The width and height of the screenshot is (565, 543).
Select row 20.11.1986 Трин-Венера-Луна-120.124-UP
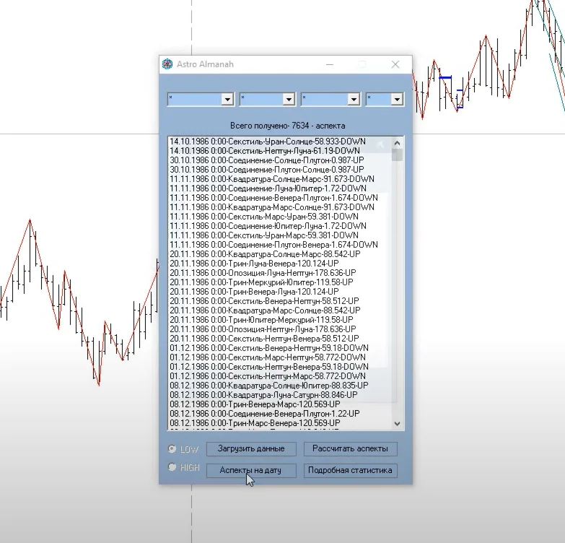(280, 291)
